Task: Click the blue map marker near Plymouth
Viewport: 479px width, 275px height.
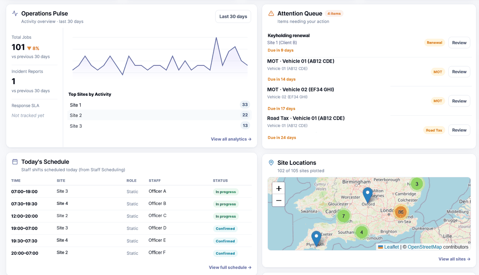Action: (x=317, y=238)
